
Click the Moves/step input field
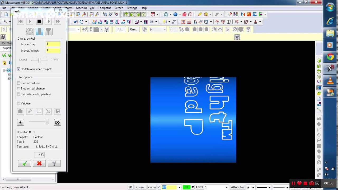click(x=53, y=44)
